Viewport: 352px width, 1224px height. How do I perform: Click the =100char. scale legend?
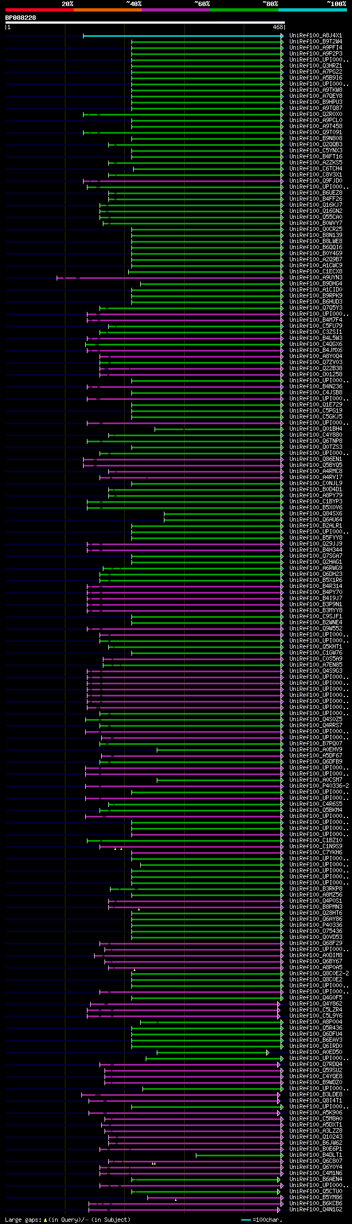coord(262,1220)
